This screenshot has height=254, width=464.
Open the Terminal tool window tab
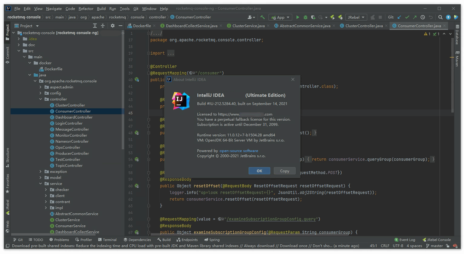107,240
